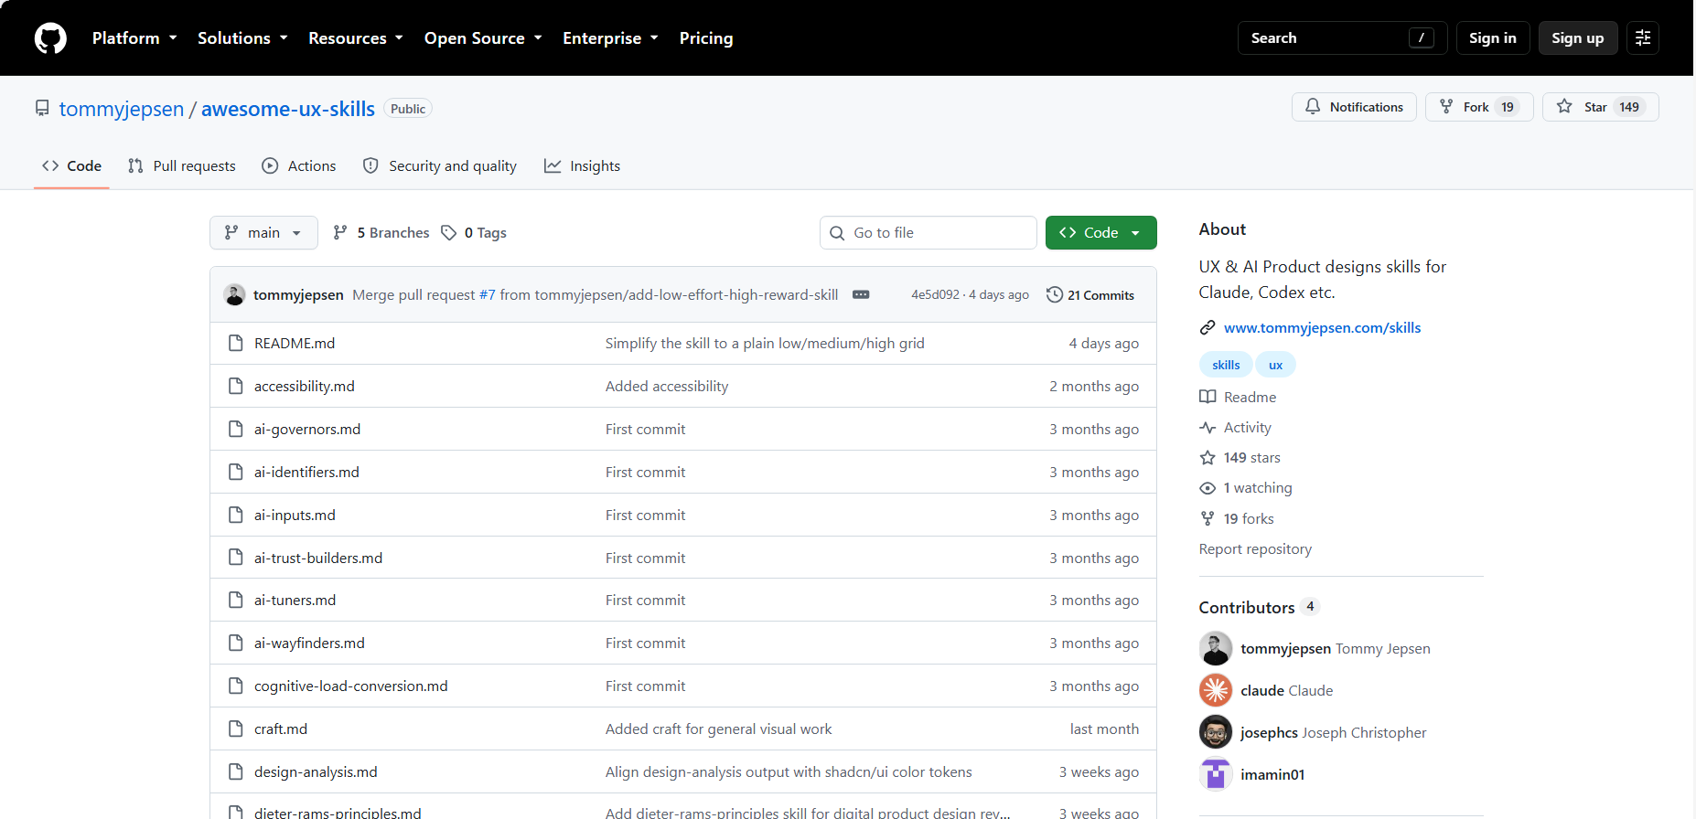Open the appearance settings sliders icon
1696x819 pixels.
(1643, 38)
